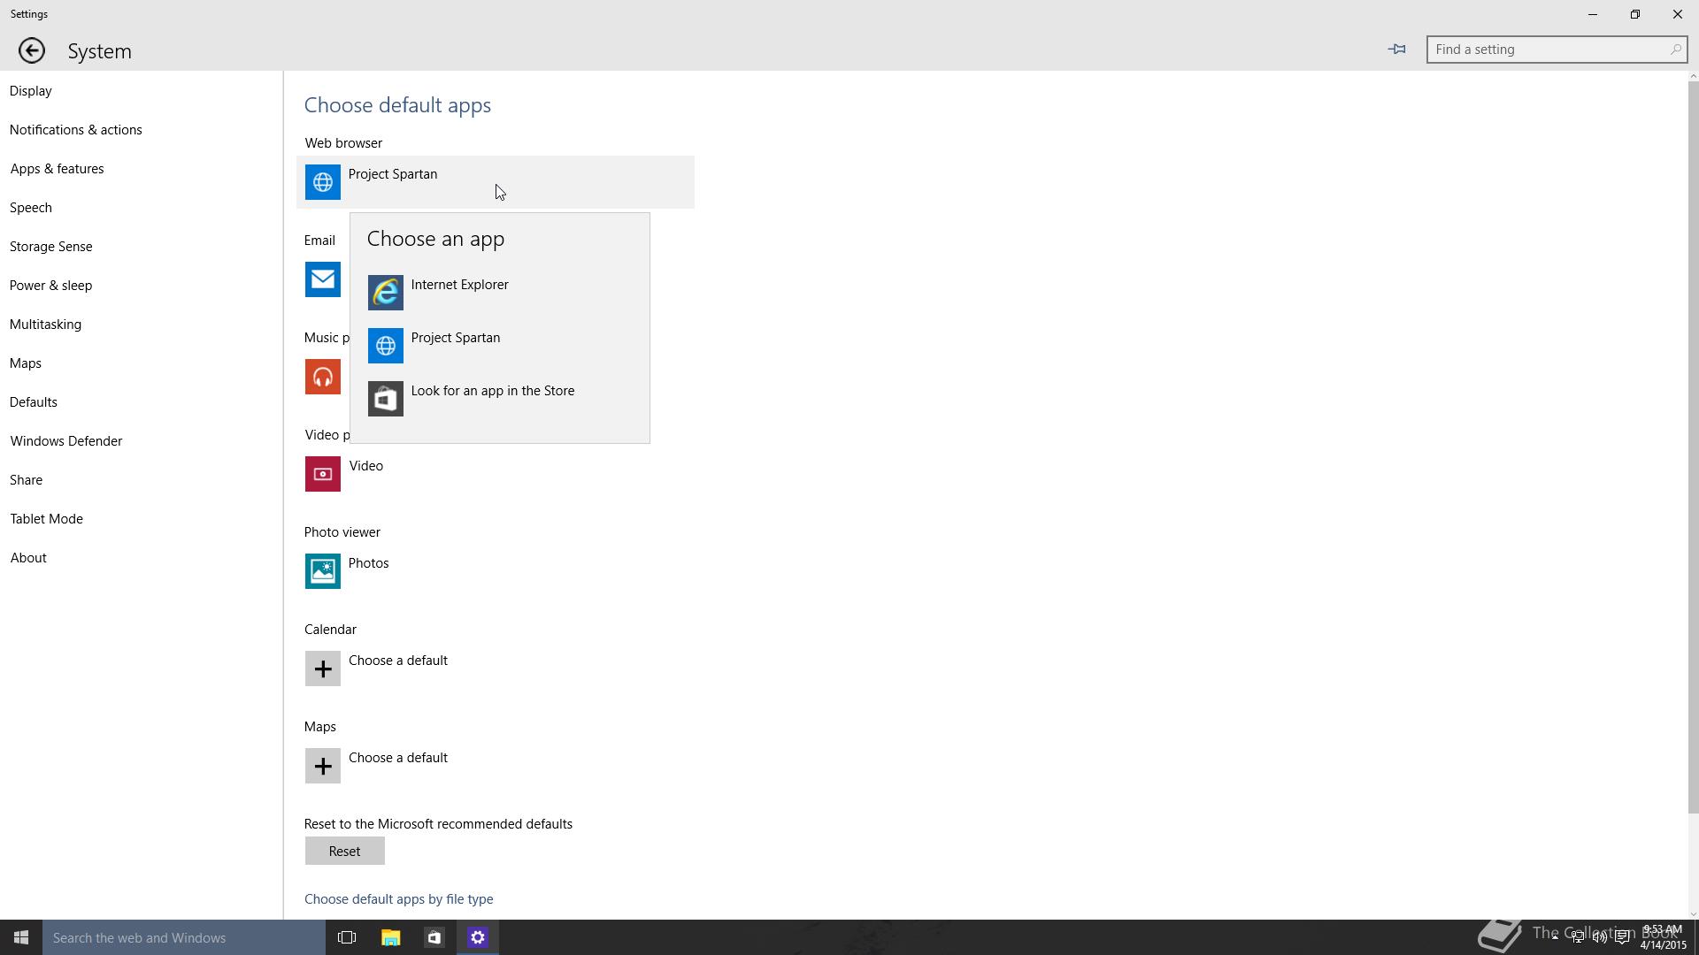Click the plus icon under Maps

pyautogui.click(x=323, y=766)
